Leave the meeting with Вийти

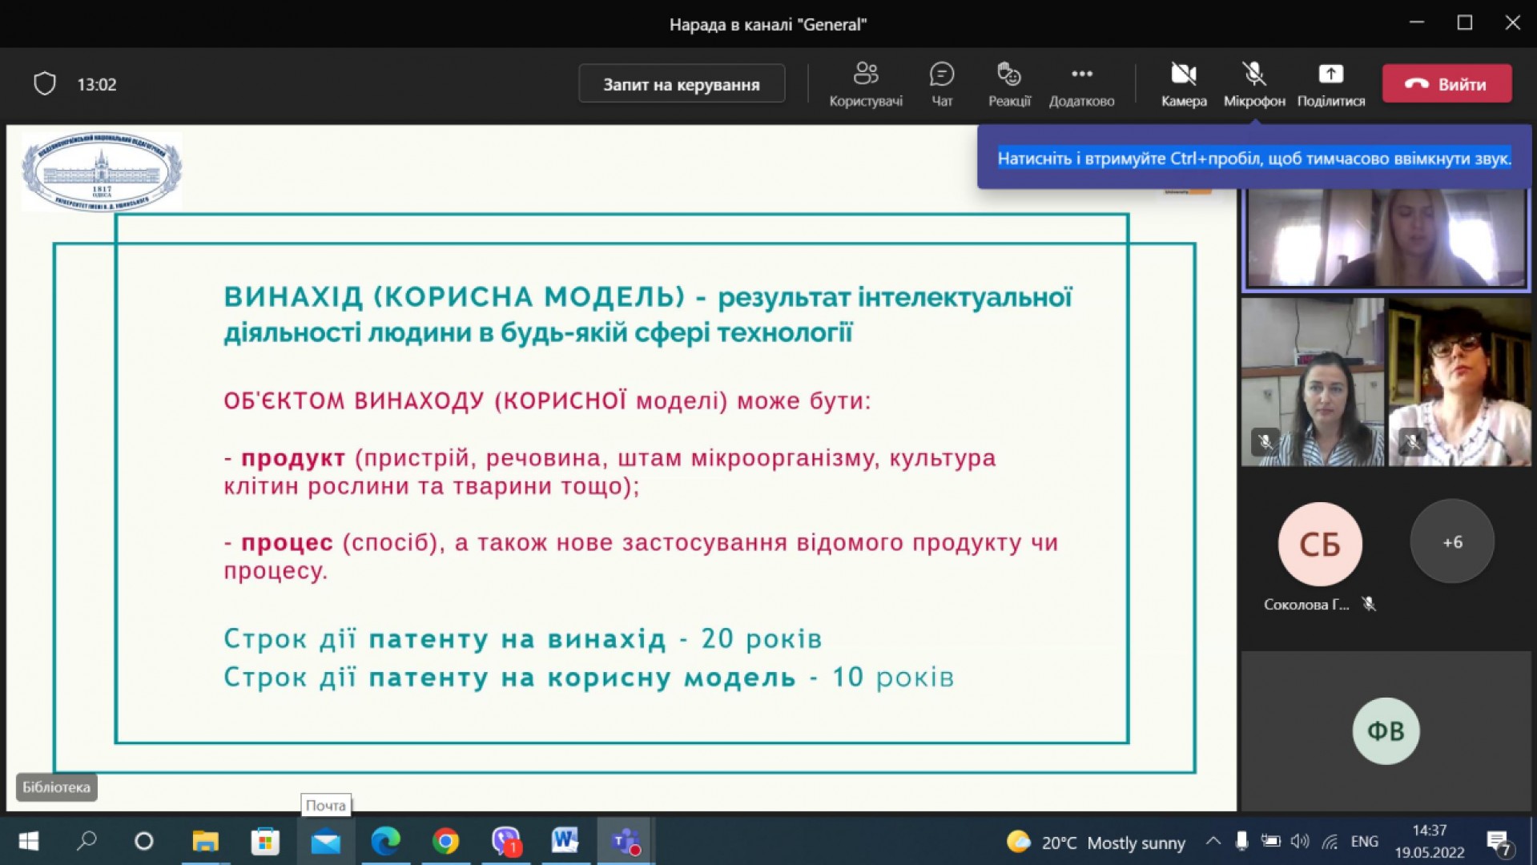pos(1446,84)
